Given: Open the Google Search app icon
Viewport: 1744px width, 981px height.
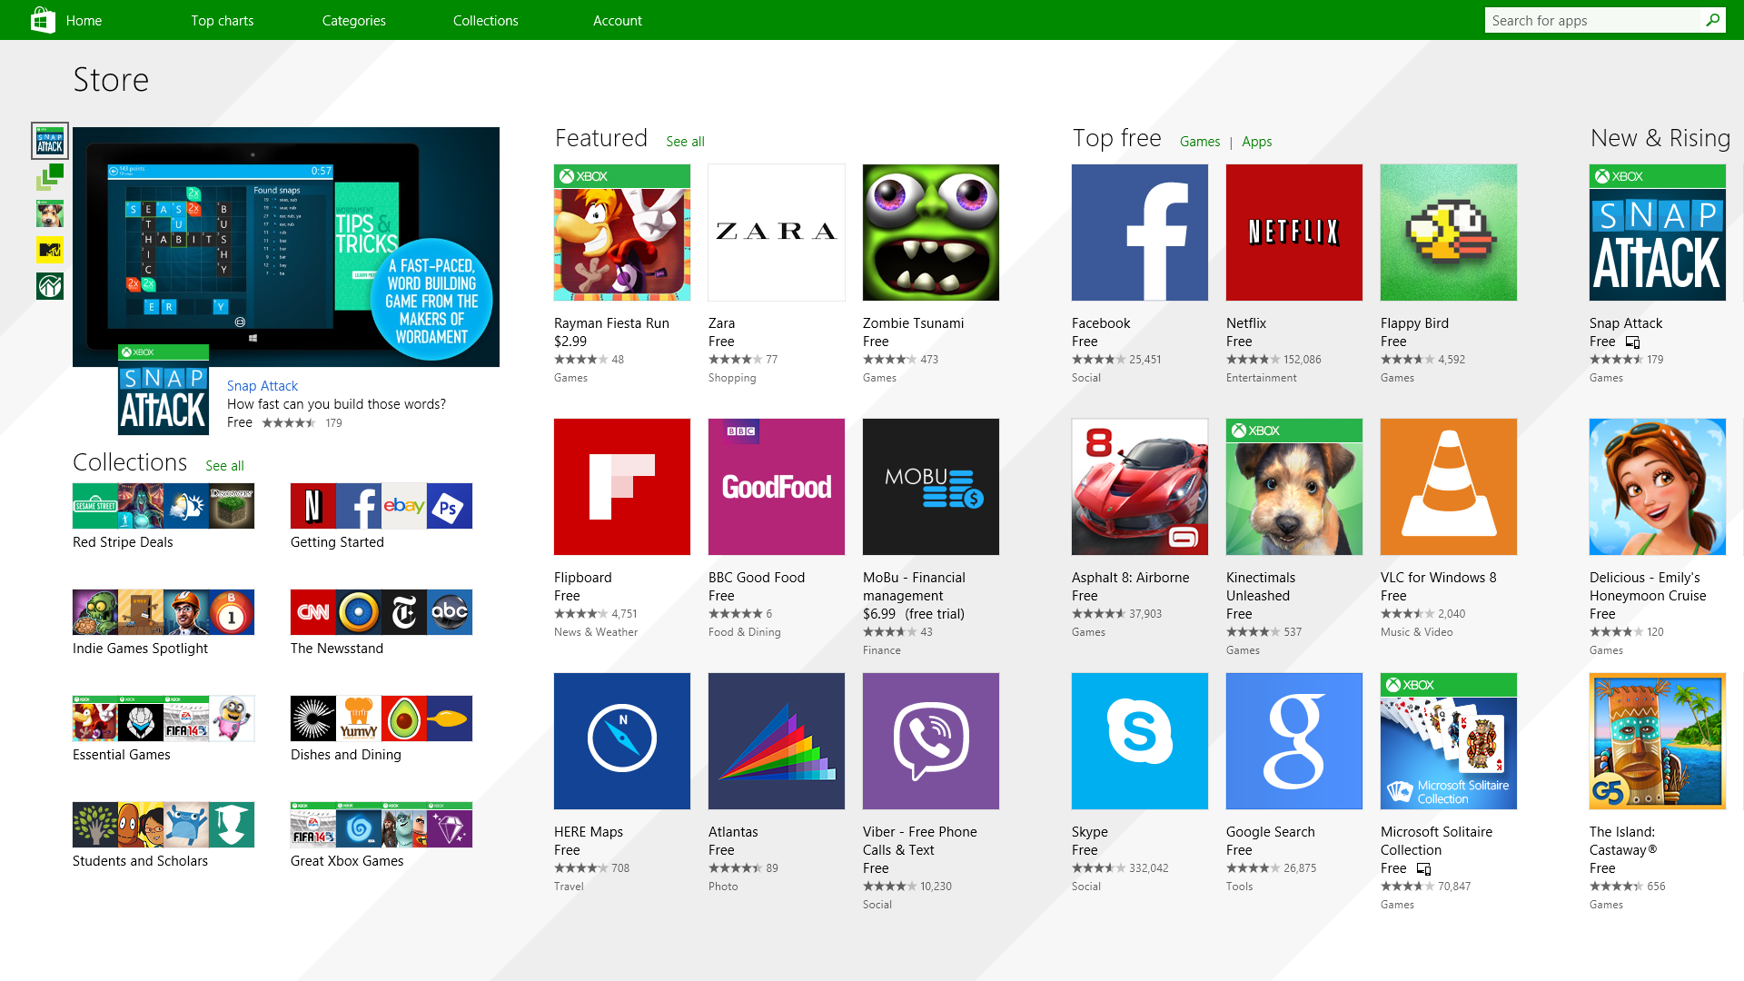Looking at the screenshot, I should coord(1293,739).
